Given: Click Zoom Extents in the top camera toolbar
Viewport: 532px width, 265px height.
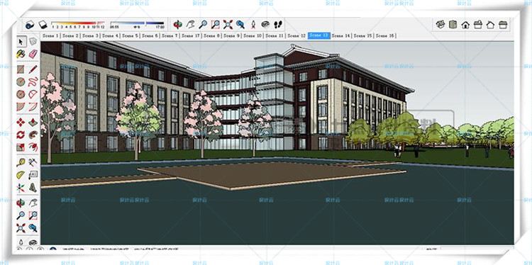Looking at the screenshot, I should (228, 24).
